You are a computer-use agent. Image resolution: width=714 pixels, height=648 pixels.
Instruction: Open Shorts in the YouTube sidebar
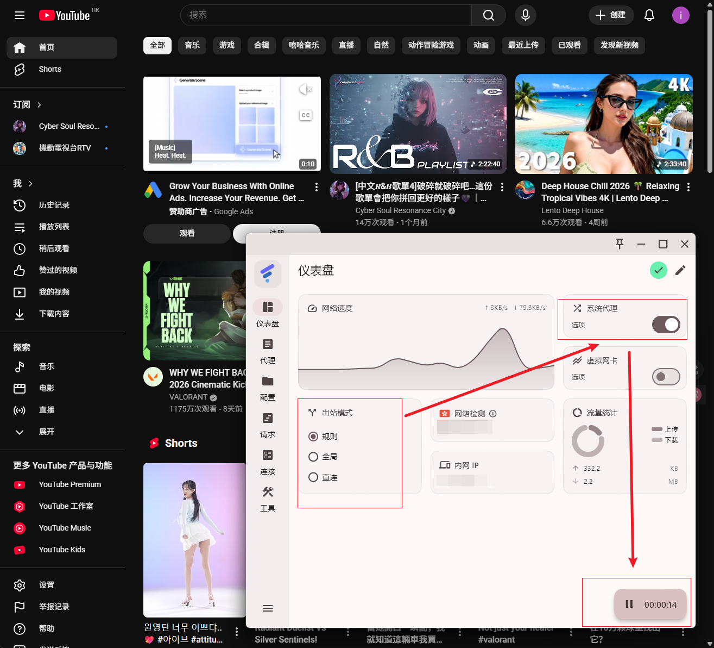coord(50,69)
